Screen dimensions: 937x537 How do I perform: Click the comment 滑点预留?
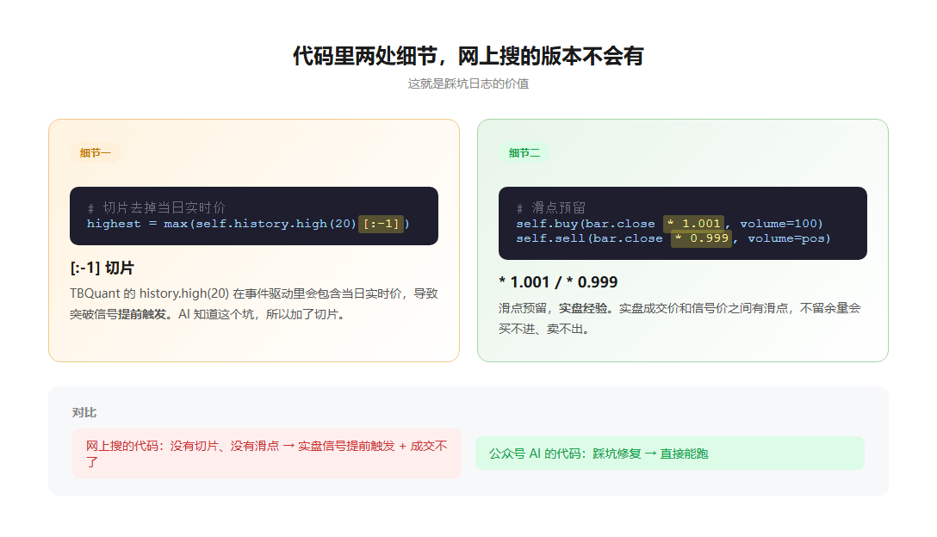pyautogui.click(x=551, y=208)
